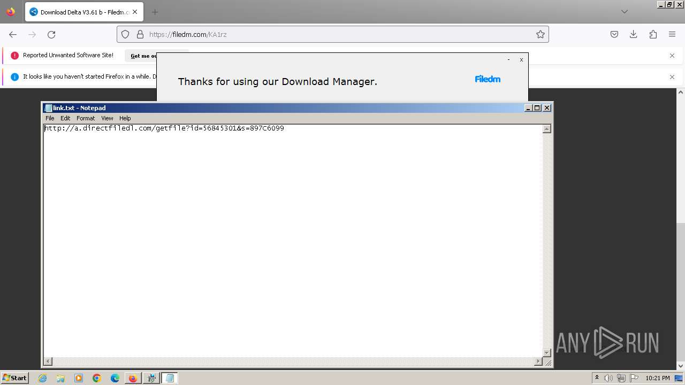Open the Windows Start menu
Viewport: 685px width, 385px height.
(x=14, y=378)
